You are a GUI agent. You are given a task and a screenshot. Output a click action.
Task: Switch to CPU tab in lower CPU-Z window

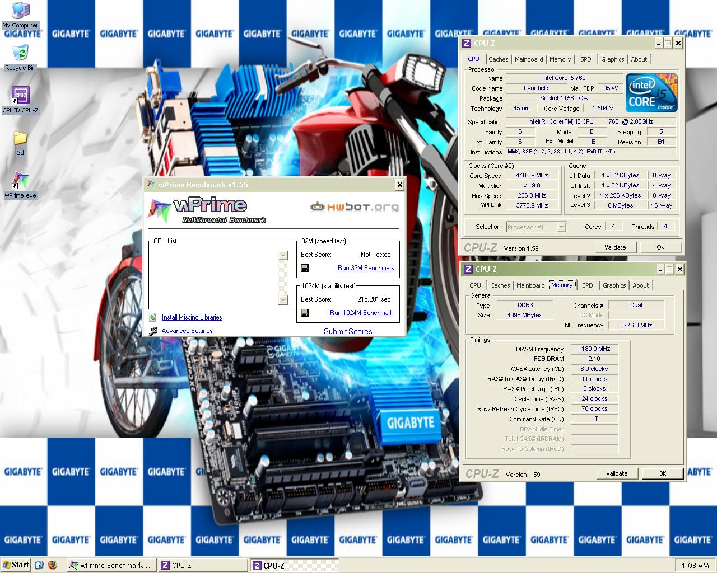476,285
